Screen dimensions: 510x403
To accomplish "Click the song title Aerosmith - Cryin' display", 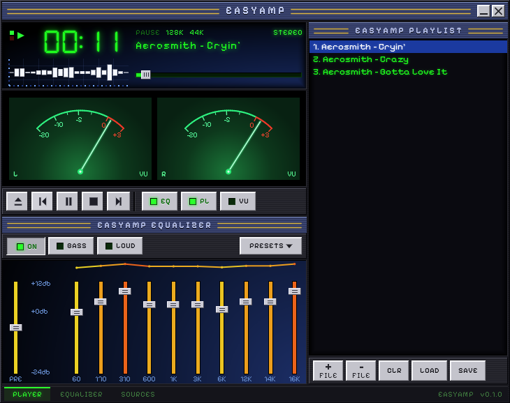I will (x=188, y=46).
